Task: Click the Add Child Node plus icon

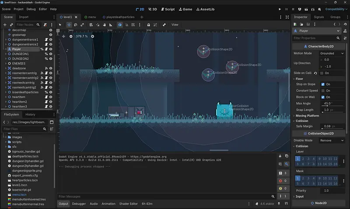Action: 5,24
